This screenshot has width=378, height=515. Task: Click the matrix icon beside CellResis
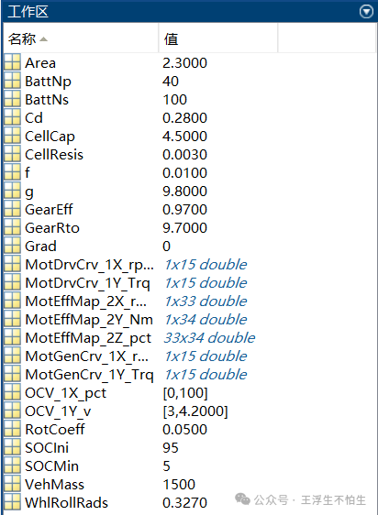tap(13, 154)
